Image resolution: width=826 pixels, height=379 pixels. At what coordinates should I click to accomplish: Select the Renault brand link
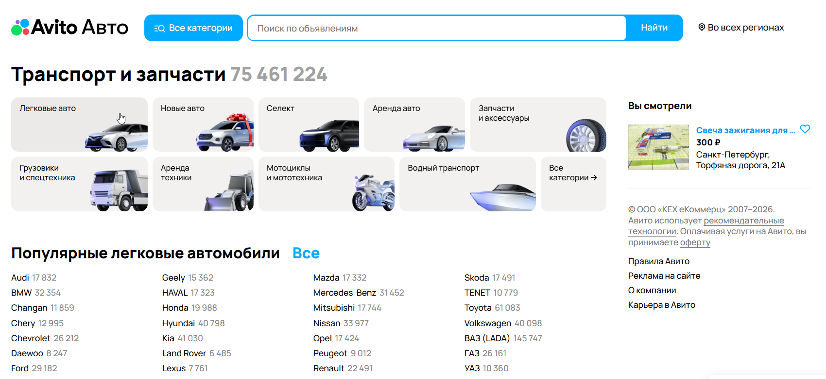[x=329, y=368]
